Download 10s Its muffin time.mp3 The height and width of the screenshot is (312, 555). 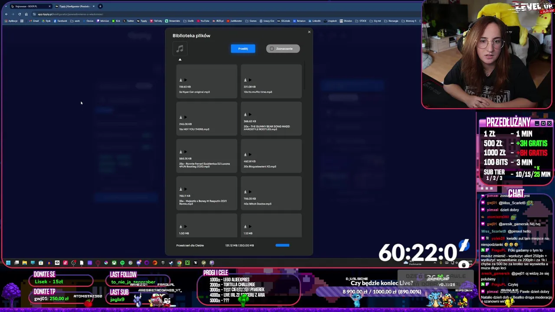(x=245, y=80)
